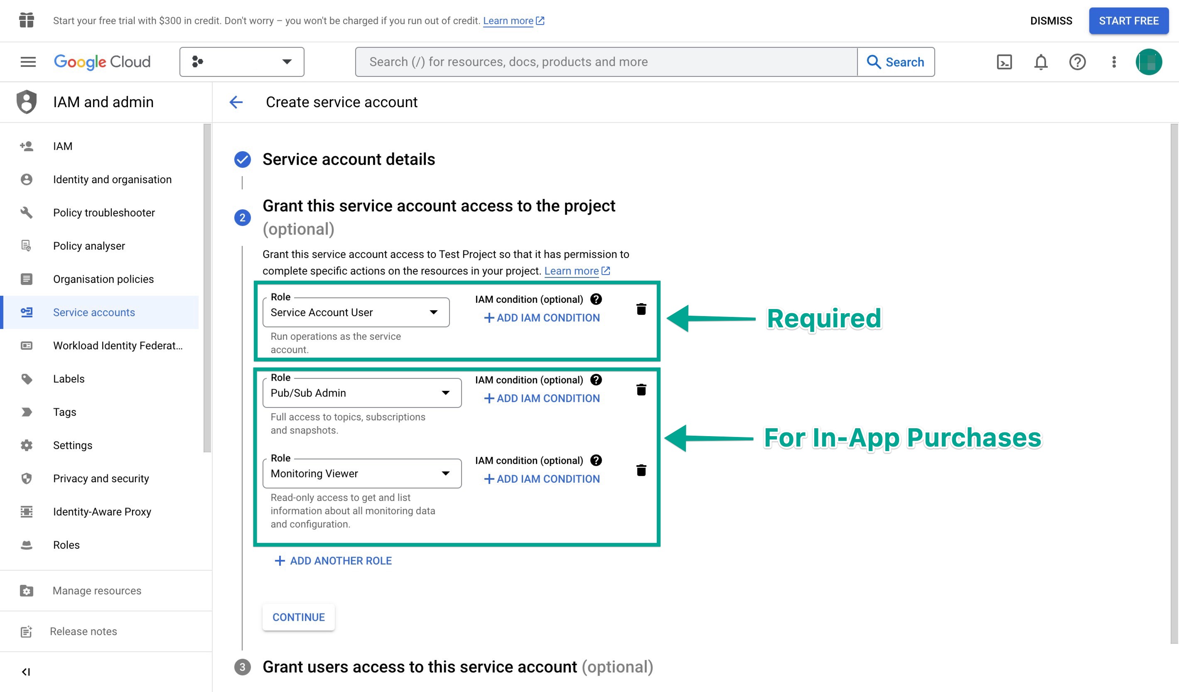This screenshot has height=692, width=1179.
Task: Open Settings in the sidebar
Action: click(x=99, y=445)
